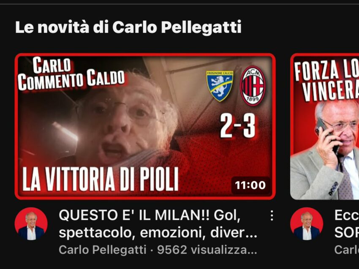The height and width of the screenshot is (269, 359).
Task: Click the 'Le novità di Carlo Pellegatti' heading
Action: [x=128, y=27]
